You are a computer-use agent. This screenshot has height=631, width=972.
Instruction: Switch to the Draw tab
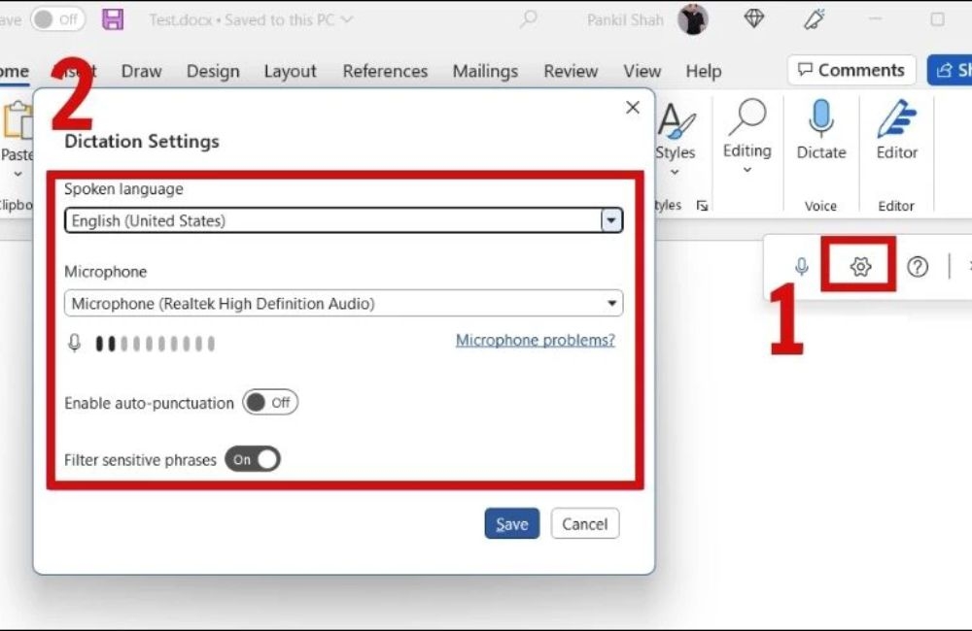pyautogui.click(x=141, y=71)
